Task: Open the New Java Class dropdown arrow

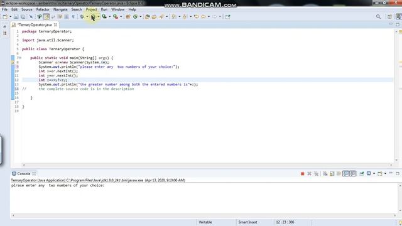Action: tap(141, 17)
